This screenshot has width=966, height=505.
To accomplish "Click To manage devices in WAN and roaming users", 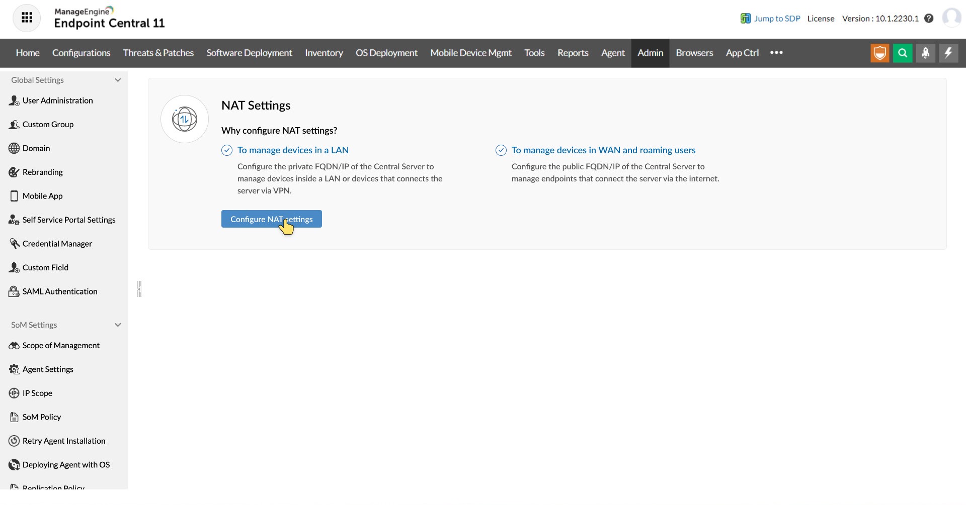I will click(x=603, y=150).
